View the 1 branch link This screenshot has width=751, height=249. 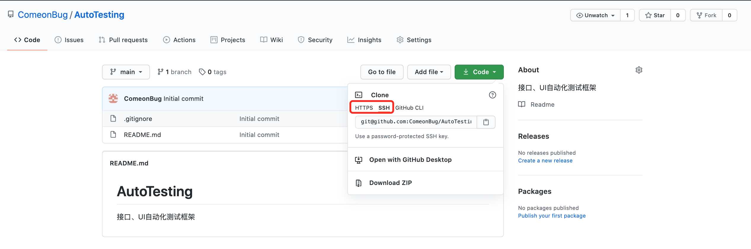pyautogui.click(x=174, y=72)
